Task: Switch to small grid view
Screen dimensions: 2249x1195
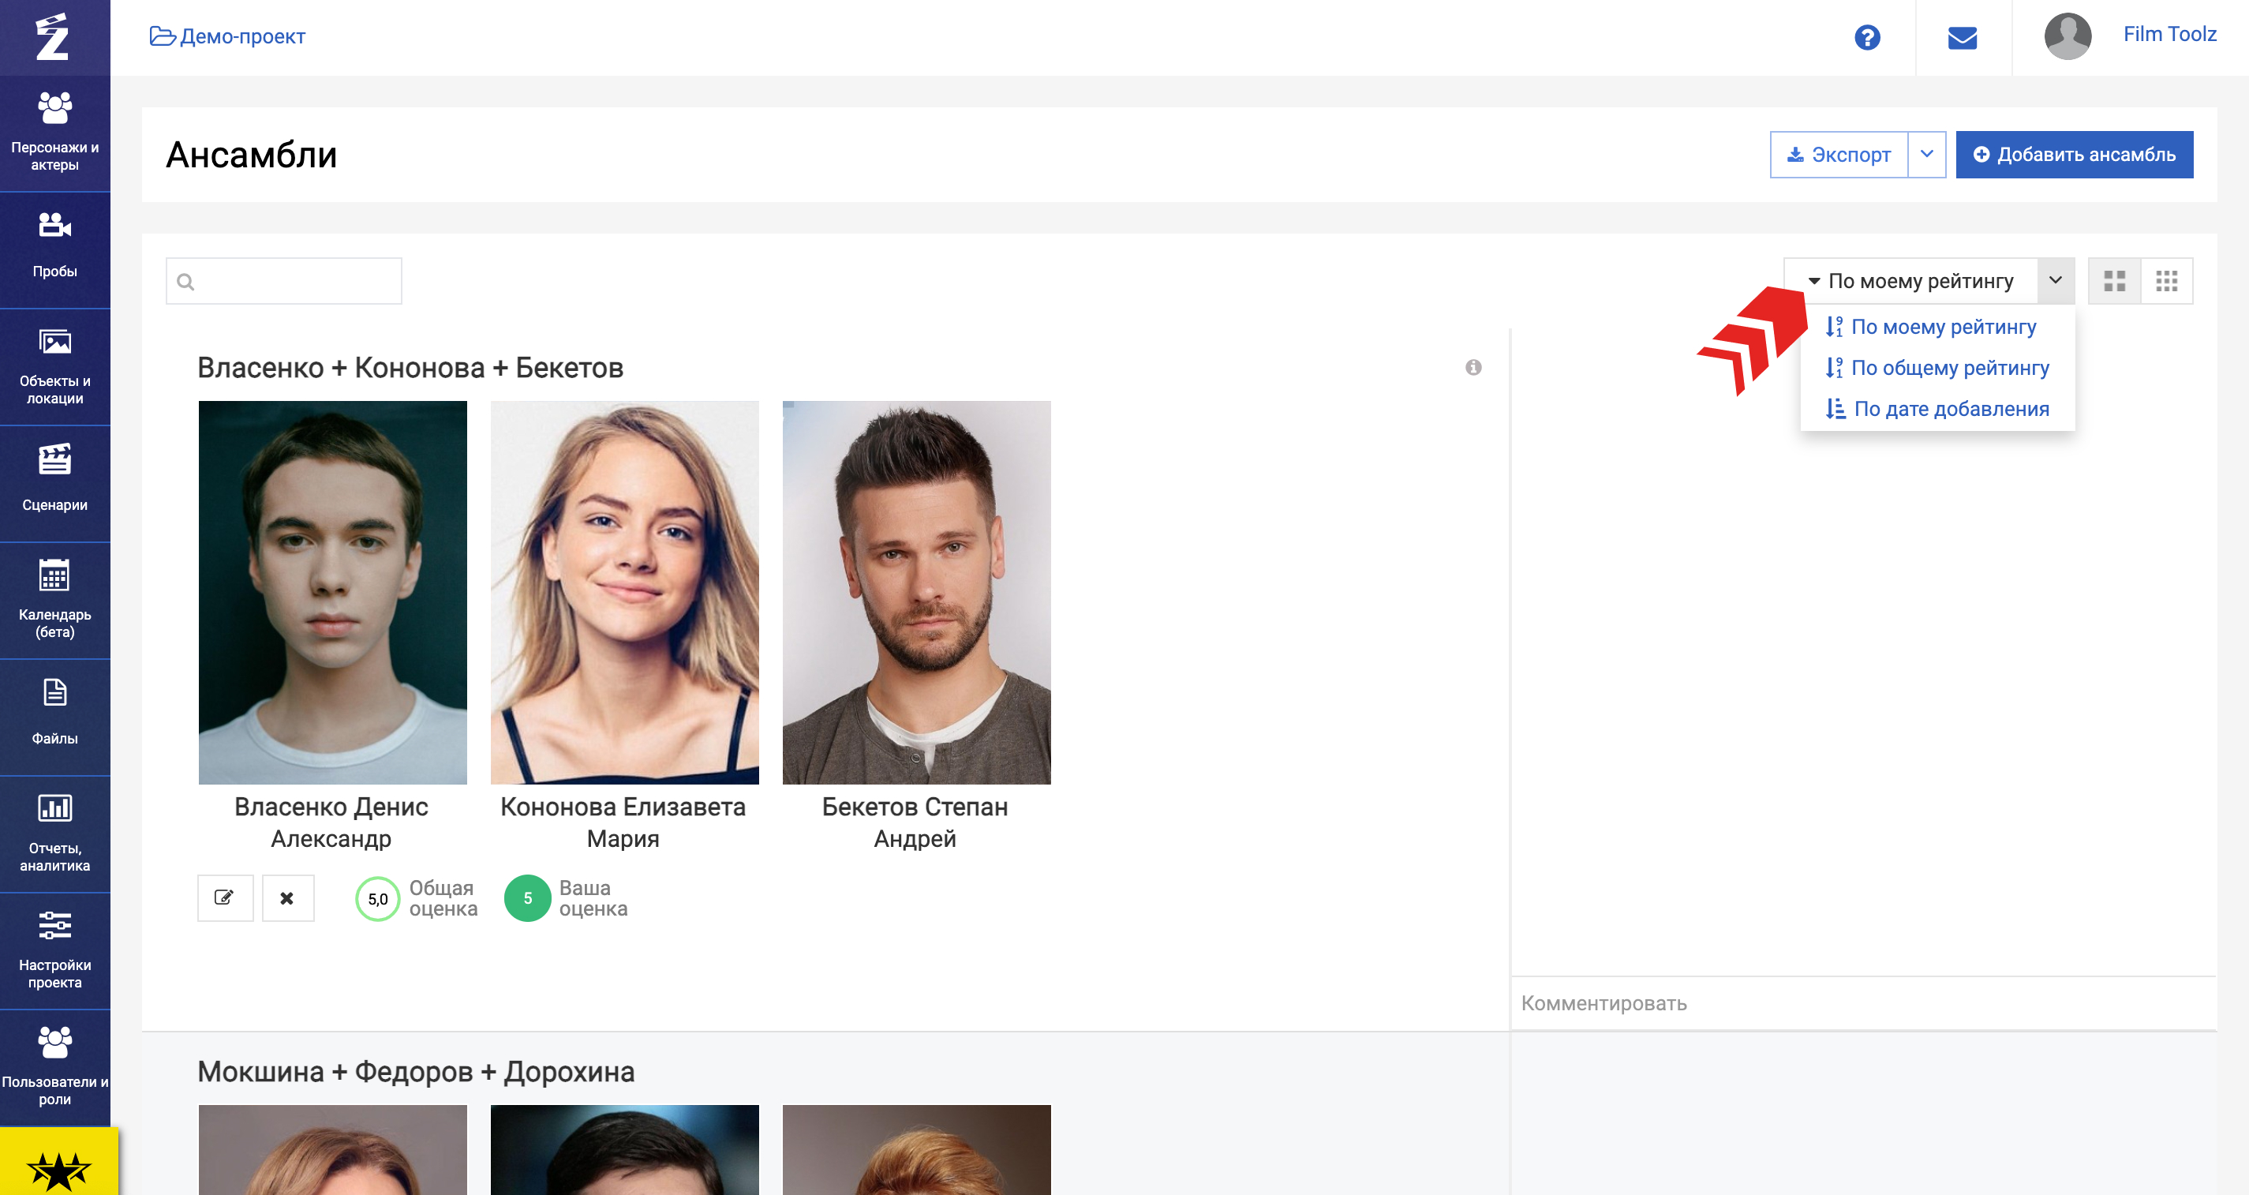Action: [x=2166, y=280]
